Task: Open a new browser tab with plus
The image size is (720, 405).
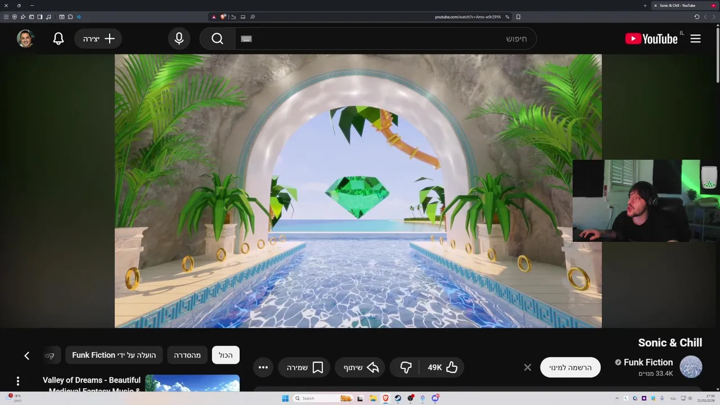Action: 645,6
